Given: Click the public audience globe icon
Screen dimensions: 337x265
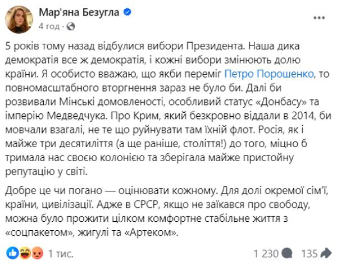Looking at the screenshot, I should pos(70,26).
